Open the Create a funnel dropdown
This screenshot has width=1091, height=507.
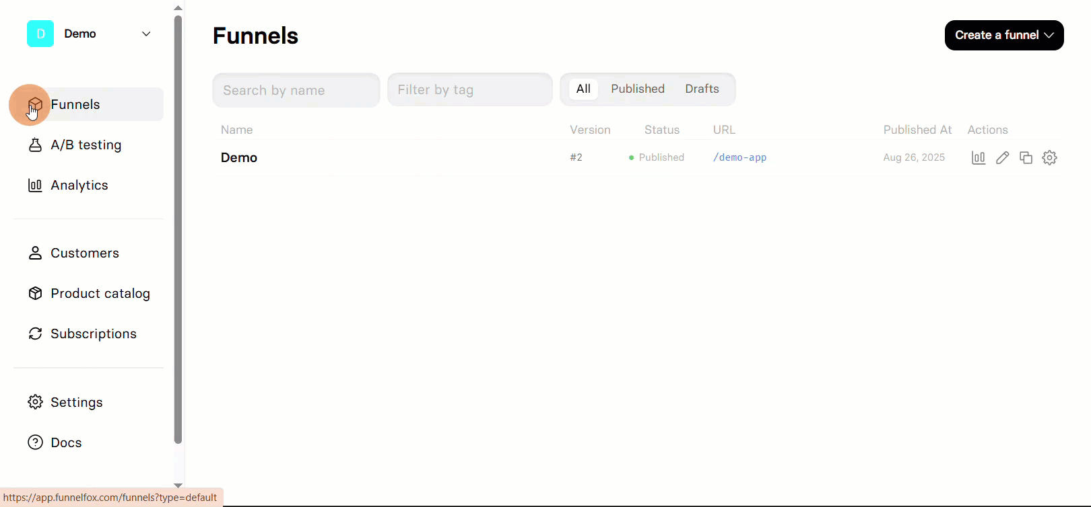point(1004,35)
